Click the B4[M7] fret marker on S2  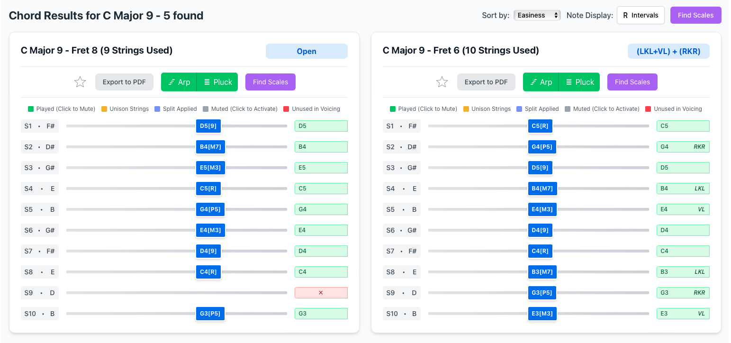click(210, 147)
